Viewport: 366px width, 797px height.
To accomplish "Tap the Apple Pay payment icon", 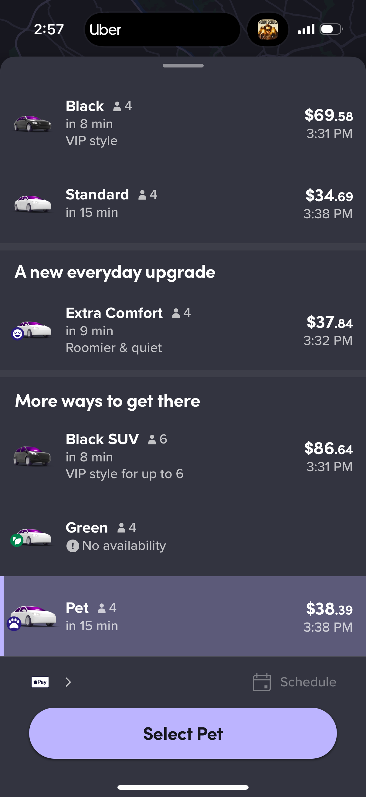I will [40, 681].
